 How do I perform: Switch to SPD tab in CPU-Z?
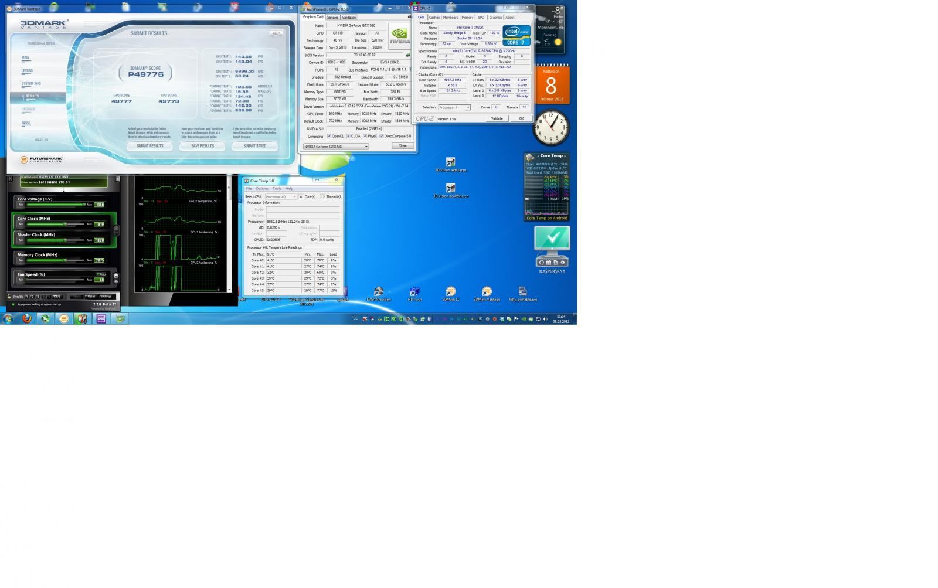click(481, 18)
